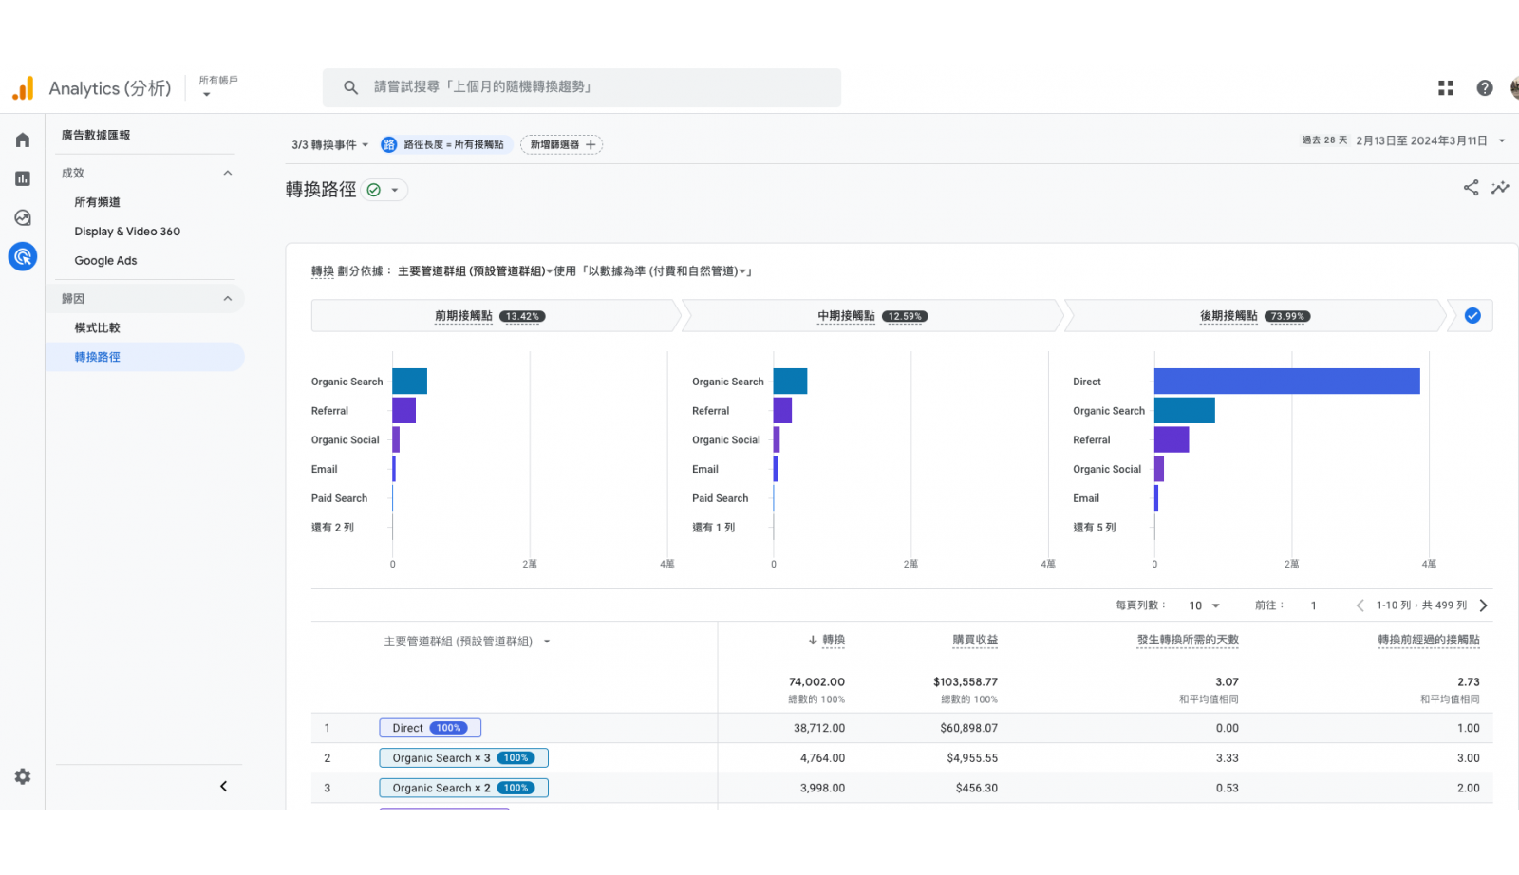Open the Reports bar chart icon
This screenshot has width=1519, height=875.
[23, 178]
